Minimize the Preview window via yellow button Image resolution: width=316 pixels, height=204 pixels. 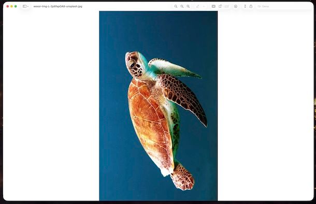pyautogui.click(x=12, y=6)
